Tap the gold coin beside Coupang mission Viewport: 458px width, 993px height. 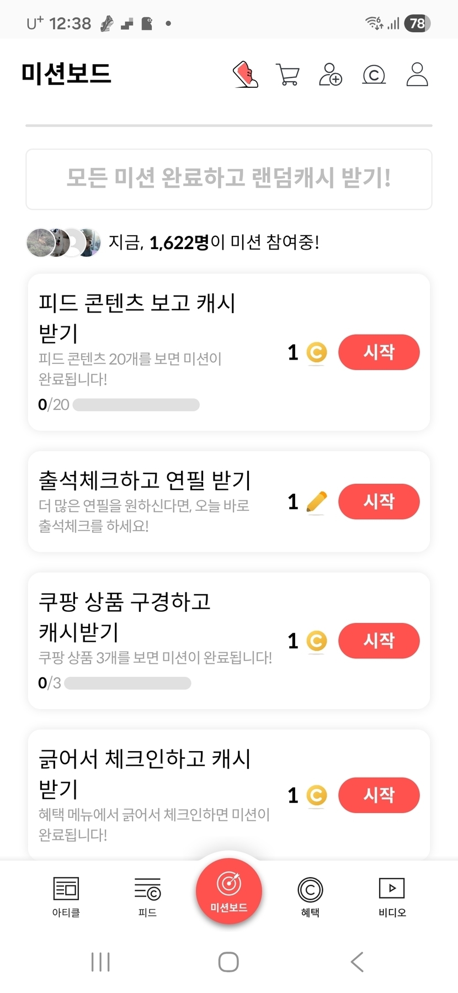pos(317,641)
